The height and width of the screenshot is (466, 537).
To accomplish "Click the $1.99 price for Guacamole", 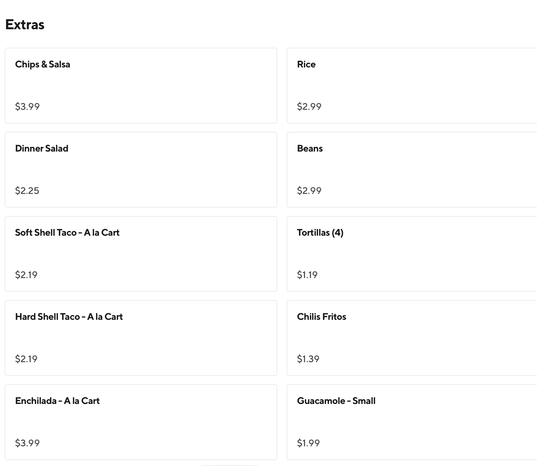I will 309,443.
